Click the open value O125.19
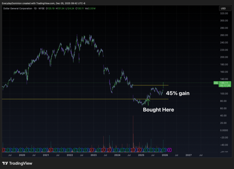 click(50, 8)
